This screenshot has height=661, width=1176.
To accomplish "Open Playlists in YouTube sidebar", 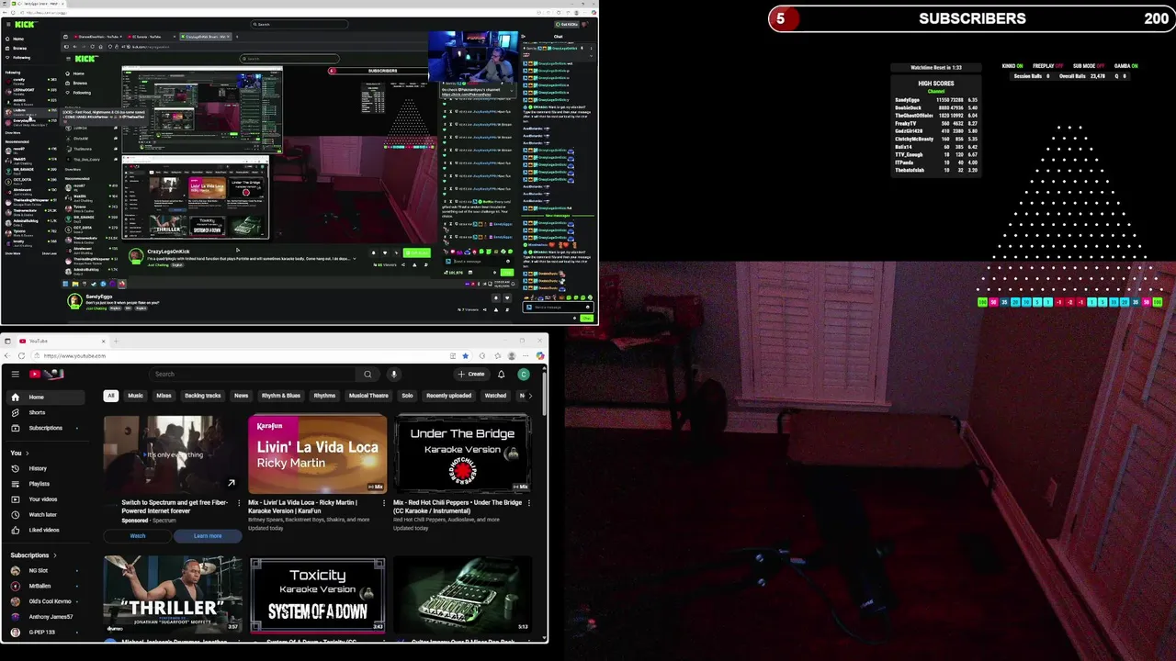I will [39, 484].
